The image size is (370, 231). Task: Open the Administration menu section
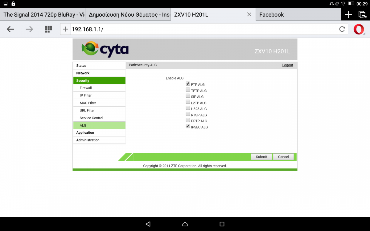[x=99, y=140]
